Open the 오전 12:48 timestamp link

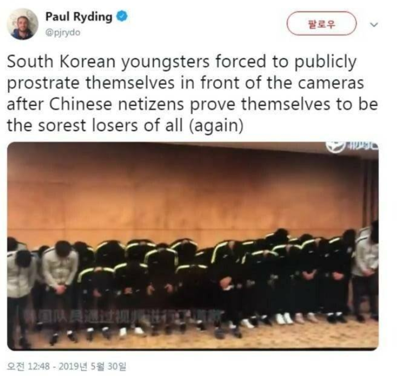[28, 366]
